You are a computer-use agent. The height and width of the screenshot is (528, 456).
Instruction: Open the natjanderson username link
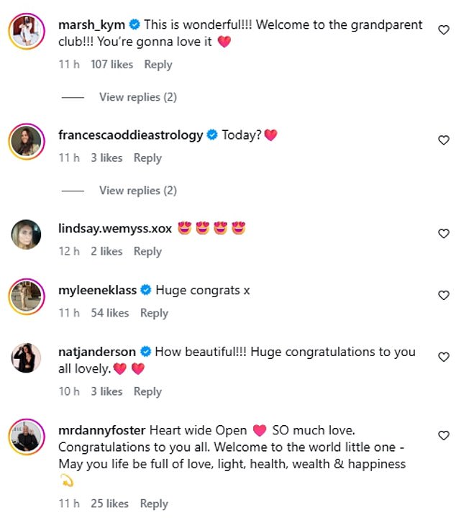tap(96, 352)
